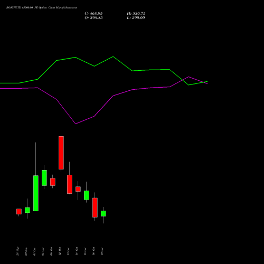This screenshot has height=264, width=264.
Task: Click the 05 Oct date axis label
Action: pos(43,251)
